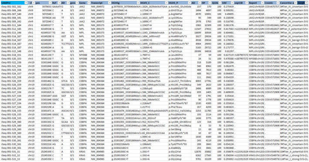
Task: Open the DP column filter dropdown
Action: coord(210,3)
